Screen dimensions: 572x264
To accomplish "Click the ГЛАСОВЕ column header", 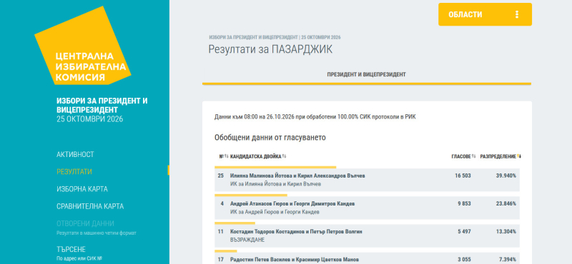I will coord(461,156).
